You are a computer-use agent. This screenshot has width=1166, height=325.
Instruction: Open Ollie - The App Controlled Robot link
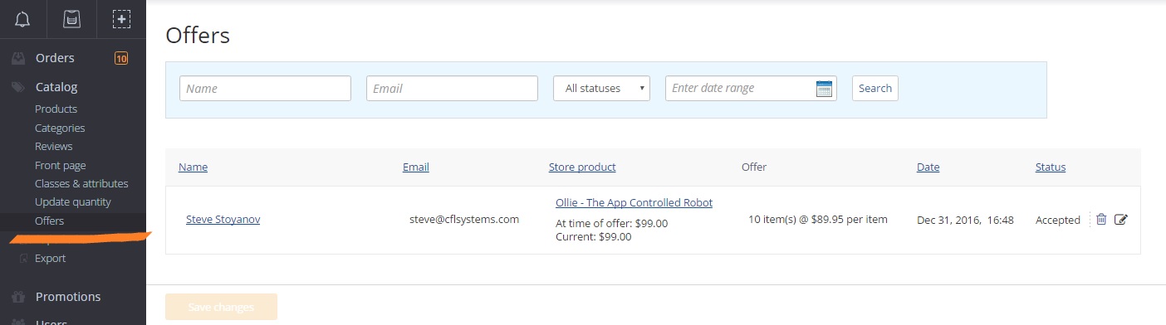pyautogui.click(x=634, y=202)
